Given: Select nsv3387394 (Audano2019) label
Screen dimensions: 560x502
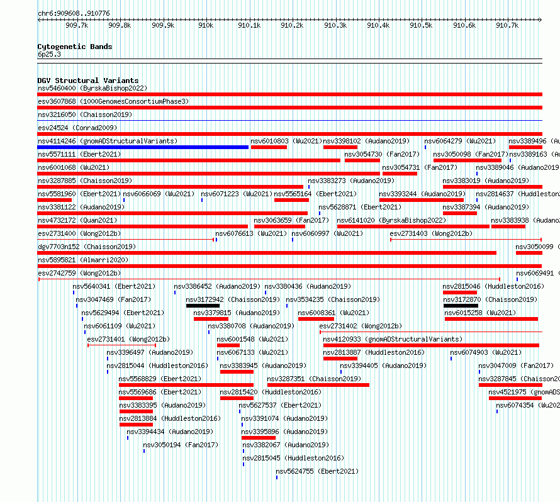Looking at the screenshot, I should 486,207.
